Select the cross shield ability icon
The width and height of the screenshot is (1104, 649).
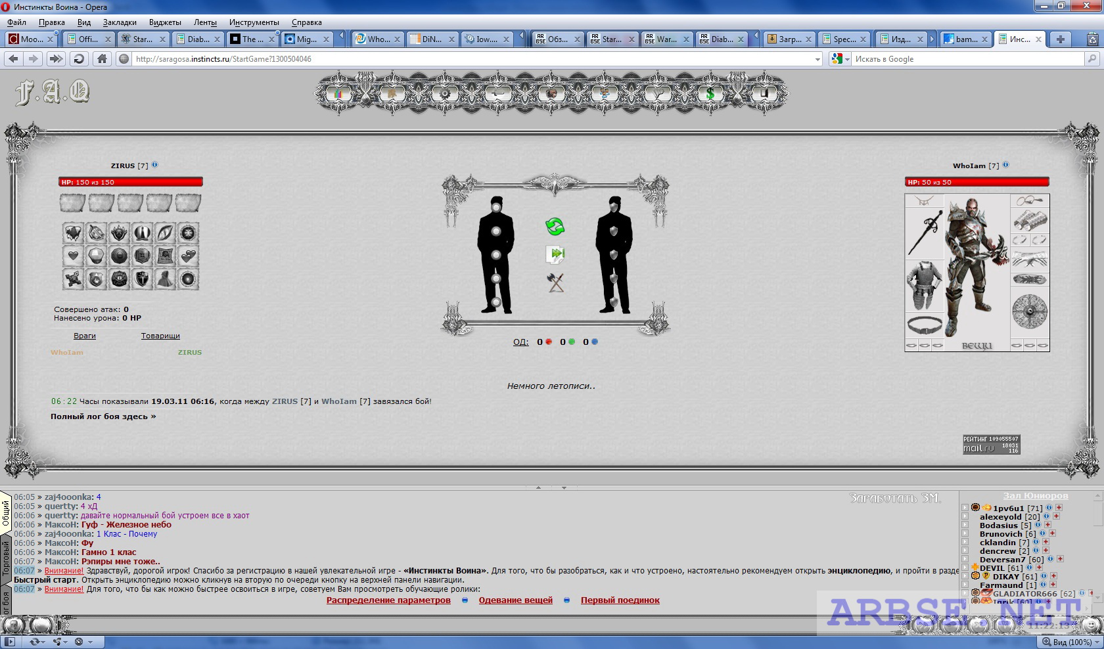pyautogui.click(x=142, y=279)
